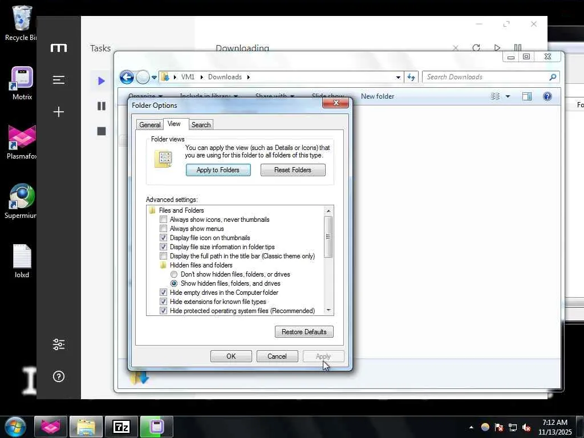Uncheck Display file size information in folder tips
Image resolution: width=584 pixels, height=438 pixels.
[x=163, y=246]
